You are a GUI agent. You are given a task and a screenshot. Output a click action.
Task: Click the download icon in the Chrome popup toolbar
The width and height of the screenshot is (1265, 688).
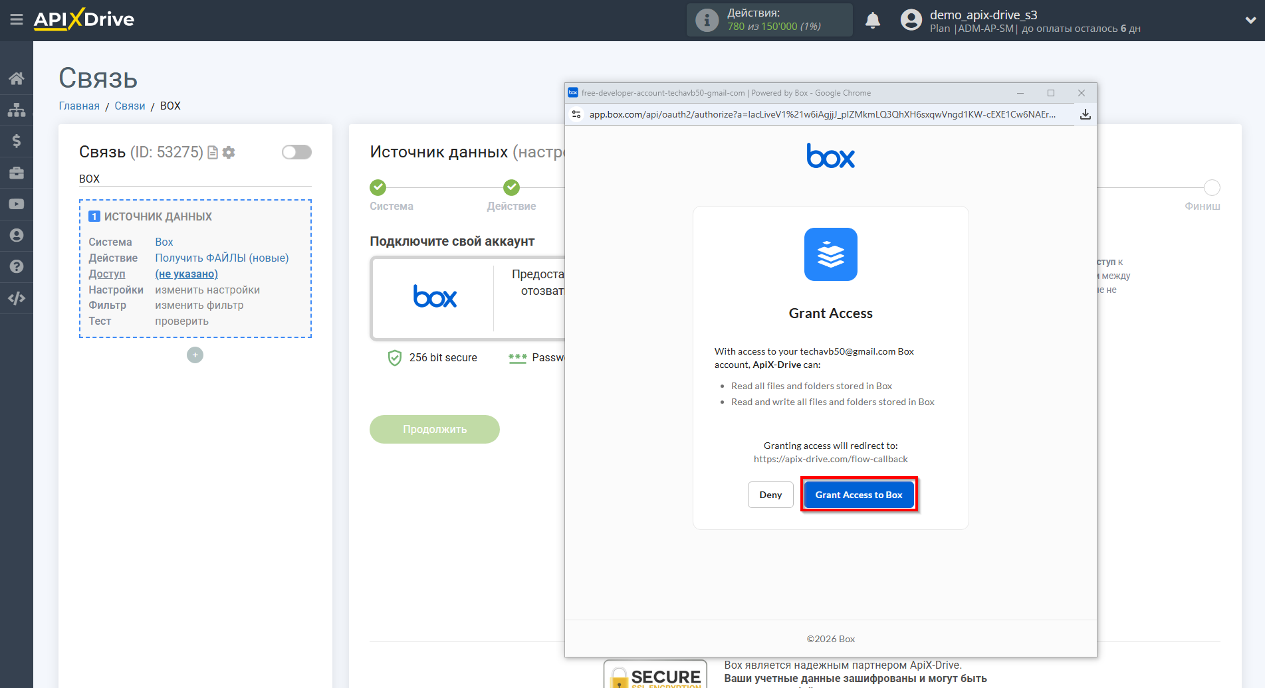(1085, 114)
